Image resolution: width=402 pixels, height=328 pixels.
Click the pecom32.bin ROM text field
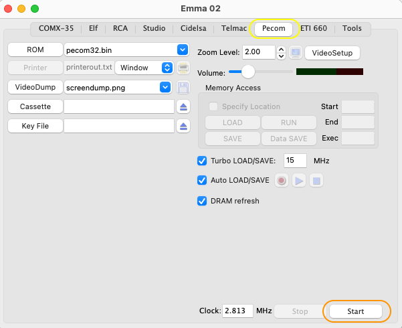(120, 50)
